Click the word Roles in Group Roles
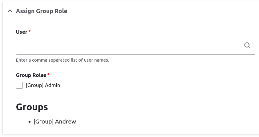Viewport: 259px width, 137px height. point(39,75)
